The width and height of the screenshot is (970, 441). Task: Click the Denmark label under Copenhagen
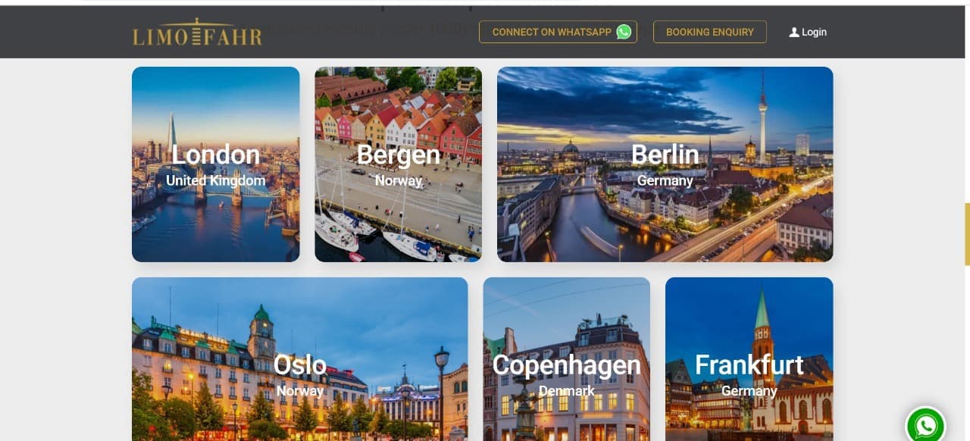567,391
